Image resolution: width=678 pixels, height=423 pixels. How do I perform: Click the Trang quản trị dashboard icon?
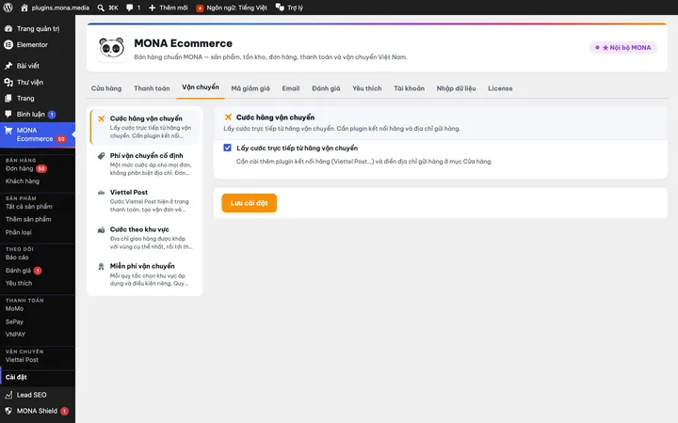pos(8,28)
